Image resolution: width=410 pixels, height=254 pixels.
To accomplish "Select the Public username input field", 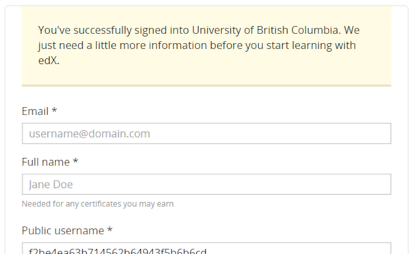I will coord(206,249).
